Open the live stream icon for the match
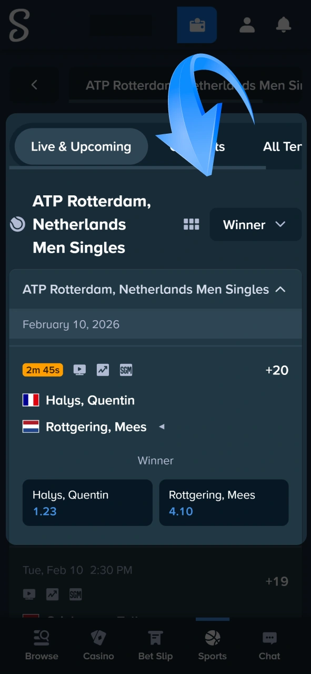 click(x=79, y=370)
